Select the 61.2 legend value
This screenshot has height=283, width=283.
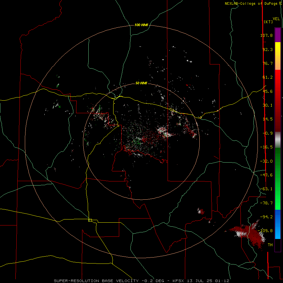[x=268, y=77]
